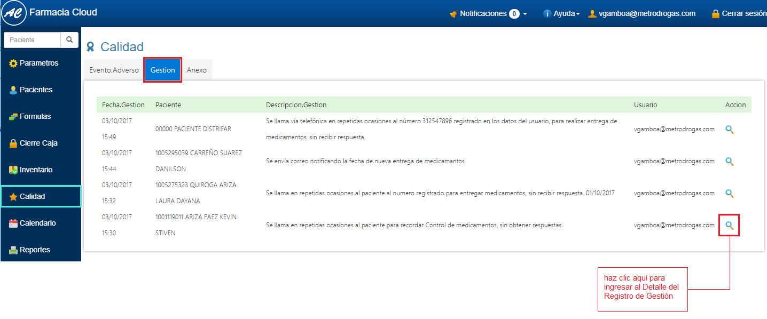The image size is (767, 319).
Task: Open Parametros in the sidebar
Action: tap(38, 63)
